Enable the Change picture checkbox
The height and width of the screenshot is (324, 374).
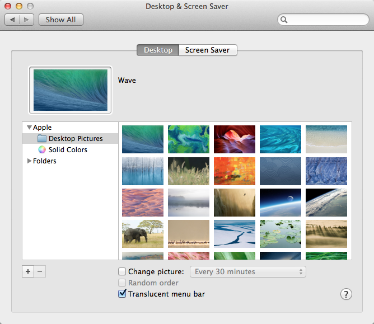[122, 271]
